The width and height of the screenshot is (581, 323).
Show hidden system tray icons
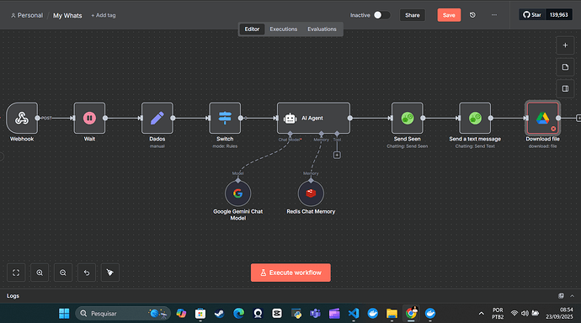481,314
